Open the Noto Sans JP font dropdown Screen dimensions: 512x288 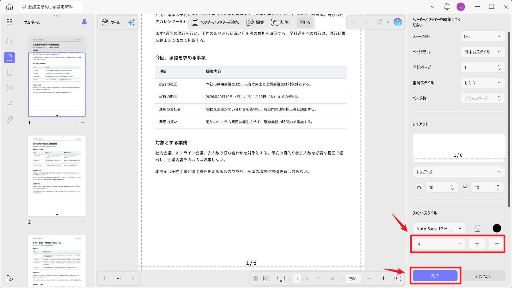pyautogui.click(x=439, y=229)
